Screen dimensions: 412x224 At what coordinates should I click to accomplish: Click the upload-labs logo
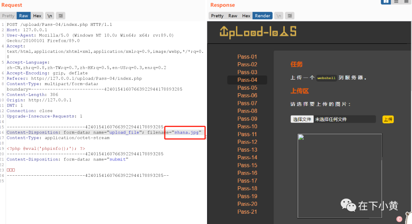(258, 32)
